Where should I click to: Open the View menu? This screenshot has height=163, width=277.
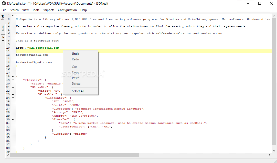(x=25, y=10)
